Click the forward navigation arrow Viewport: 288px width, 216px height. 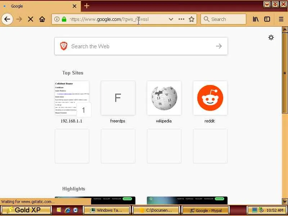(19, 19)
